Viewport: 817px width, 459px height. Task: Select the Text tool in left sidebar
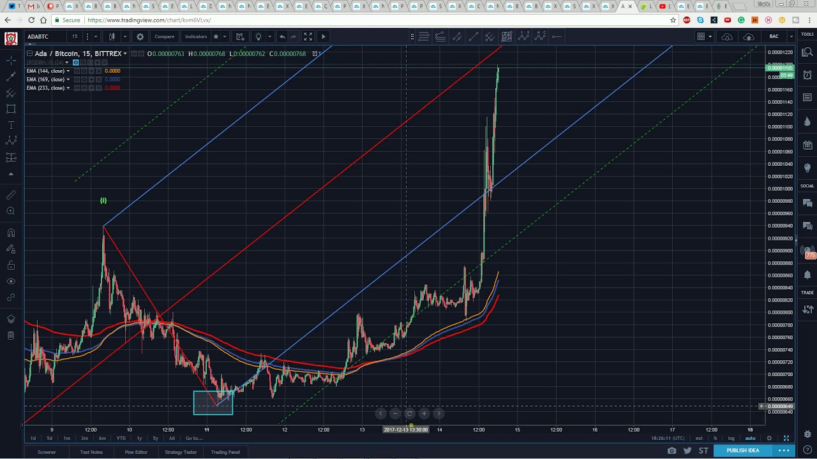pos(11,125)
